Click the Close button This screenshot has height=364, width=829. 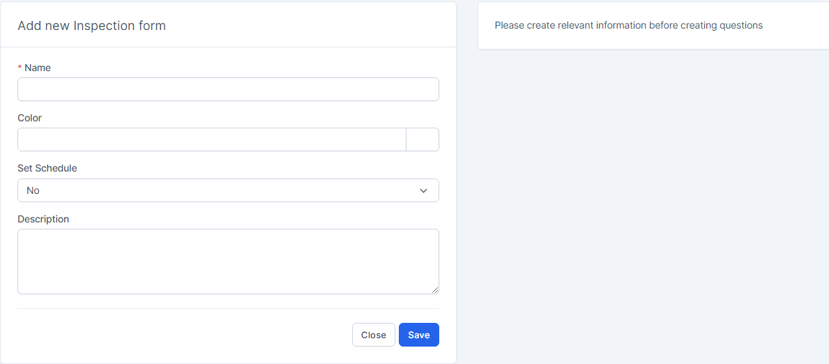coord(373,335)
